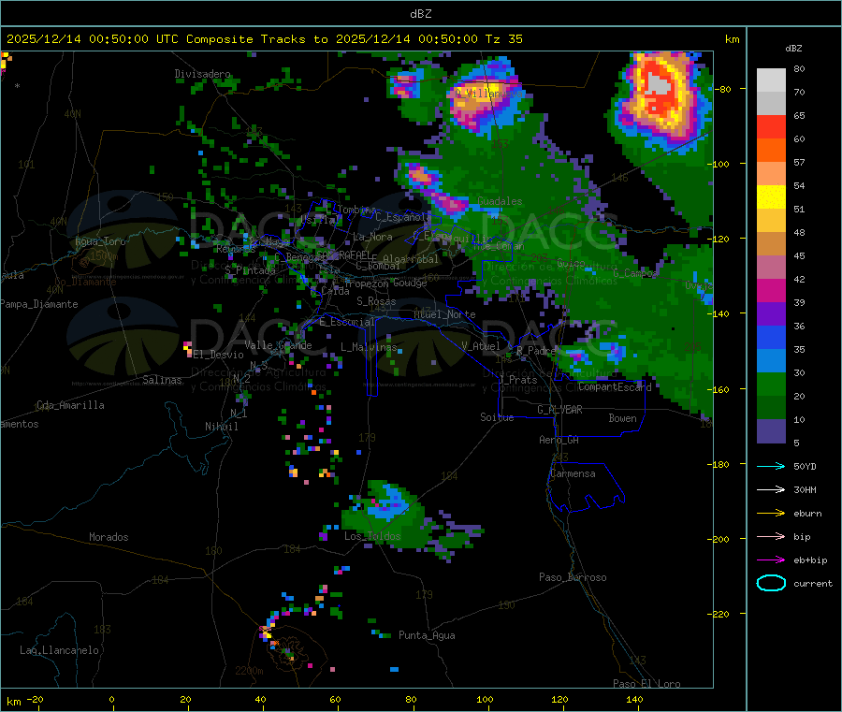Click the 45 dBZ tan color swatch

point(771,244)
